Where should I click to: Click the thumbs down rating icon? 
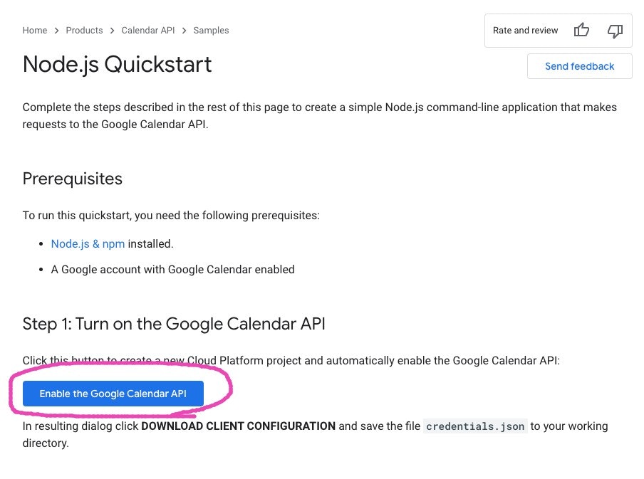click(x=614, y=30)
